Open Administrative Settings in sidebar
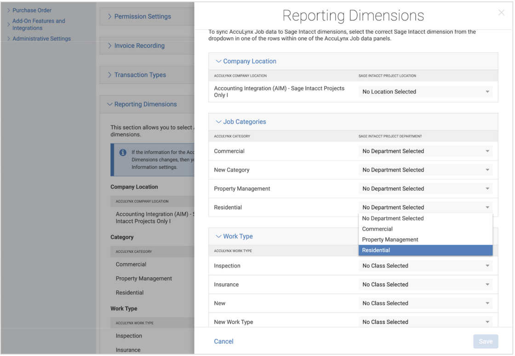515x356 pixels. pos(42,39)
